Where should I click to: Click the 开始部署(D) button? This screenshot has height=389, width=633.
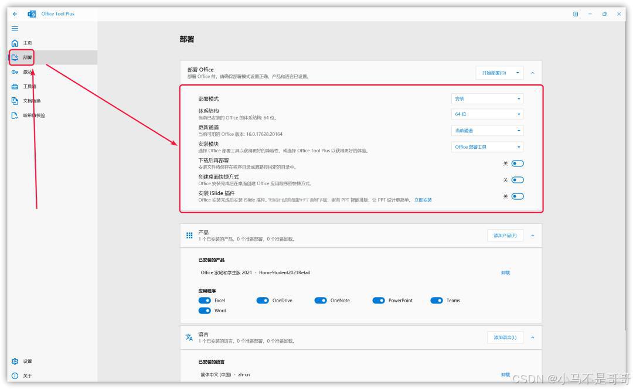coord(494,73)
